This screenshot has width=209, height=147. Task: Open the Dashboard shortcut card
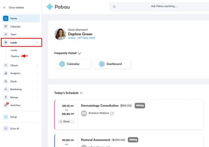tap(113, 64)
